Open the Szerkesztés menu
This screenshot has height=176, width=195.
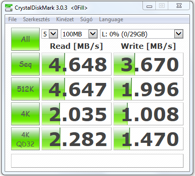(36, 19)
